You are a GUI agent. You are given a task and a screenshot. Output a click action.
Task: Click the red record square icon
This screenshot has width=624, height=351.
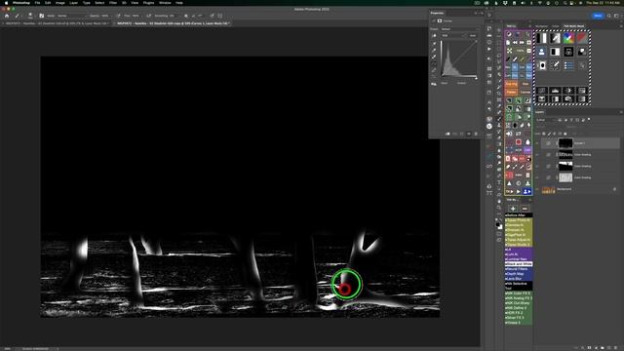519,141
